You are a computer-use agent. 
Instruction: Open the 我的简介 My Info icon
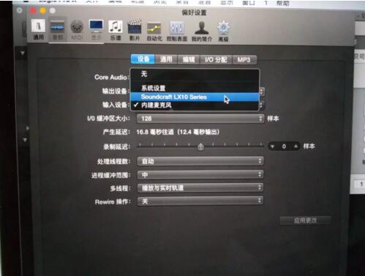(x=202, y=31)
